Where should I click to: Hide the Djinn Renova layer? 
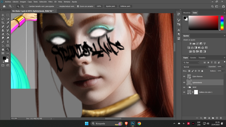184,76
